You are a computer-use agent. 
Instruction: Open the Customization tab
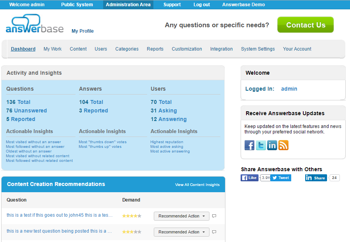pyautogui.click(x=187, y=49)
